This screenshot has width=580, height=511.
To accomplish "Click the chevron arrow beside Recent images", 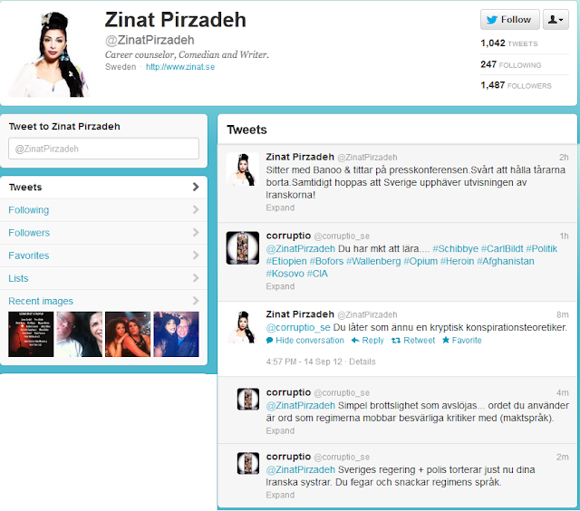I will [196, 301].
